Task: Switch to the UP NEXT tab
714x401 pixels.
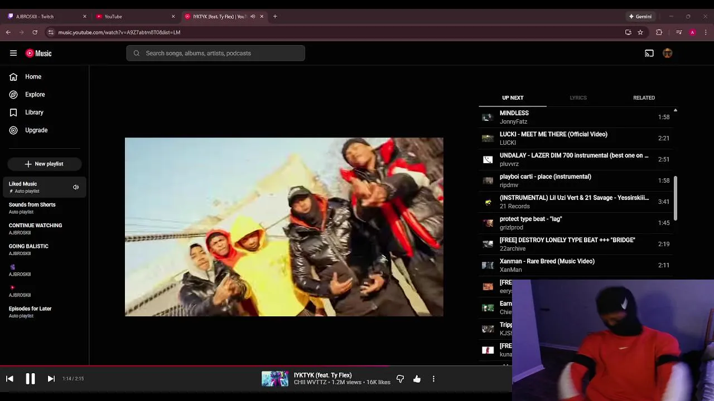Action: pos(513,98)
